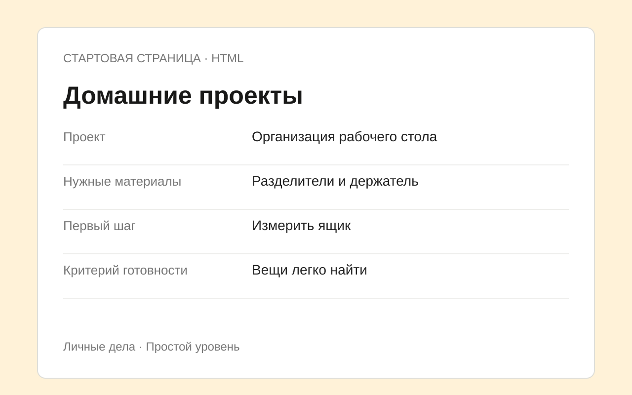Viewport: 632px width, 395px height.
Task: Click the value "Измерить ящик"
Action: pos(301,226)
